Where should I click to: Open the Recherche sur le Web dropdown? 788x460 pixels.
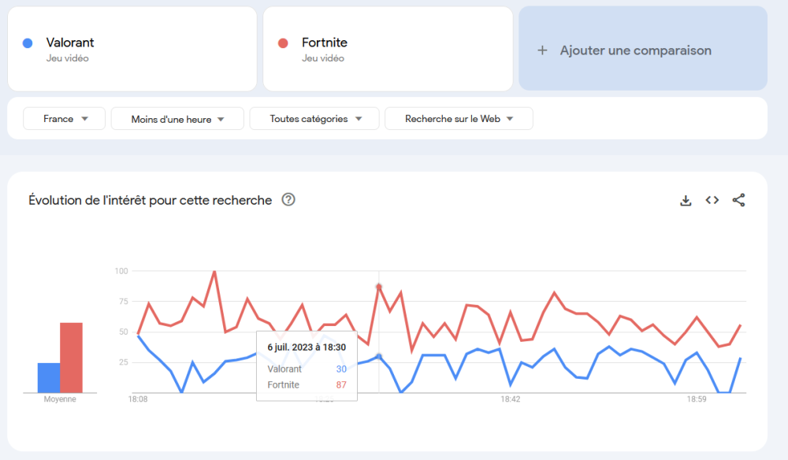pos(459,118)
